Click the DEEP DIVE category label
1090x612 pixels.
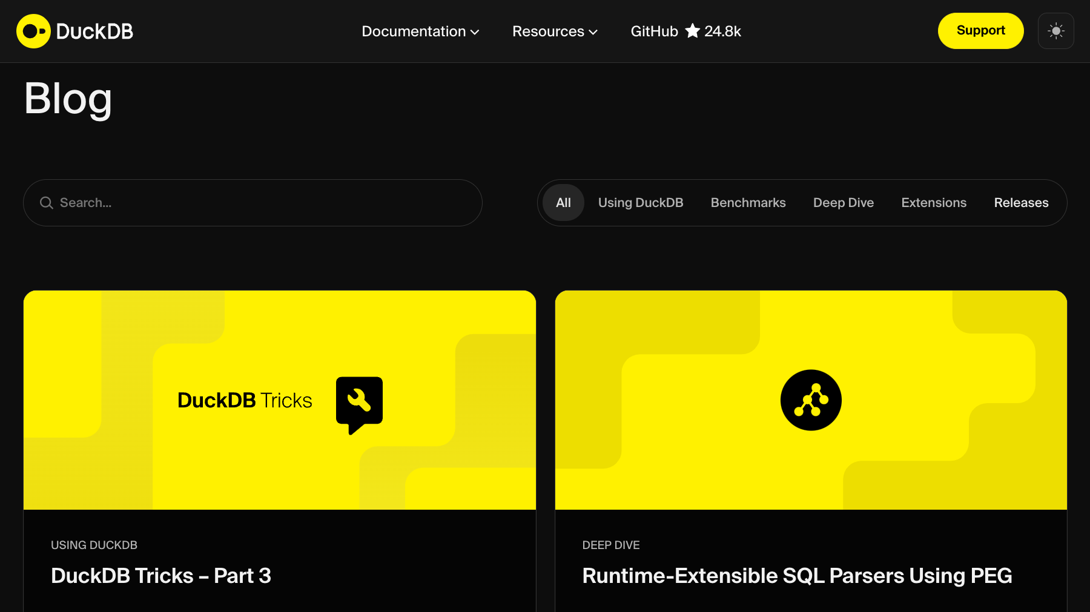[611, 545]
